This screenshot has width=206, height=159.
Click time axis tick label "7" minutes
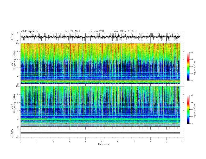(x=134, y=142)
